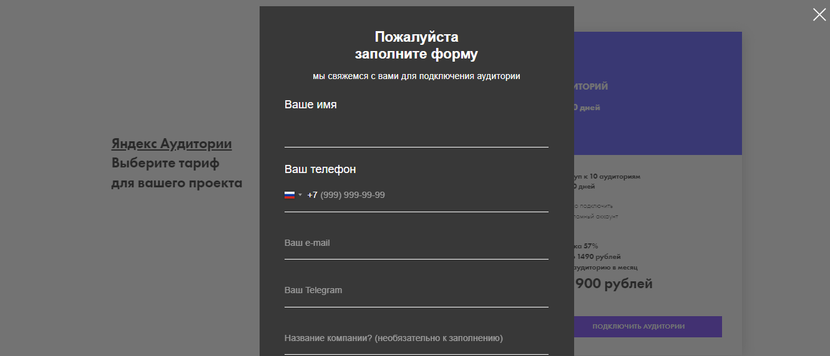Image resolution: width=830 pixels, height=356 pixels.
Task: Close the form popup with the X icon
Action: 819,14
